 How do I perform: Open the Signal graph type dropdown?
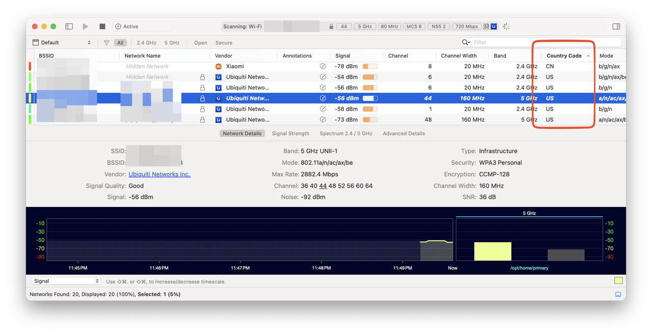point(66,281)
